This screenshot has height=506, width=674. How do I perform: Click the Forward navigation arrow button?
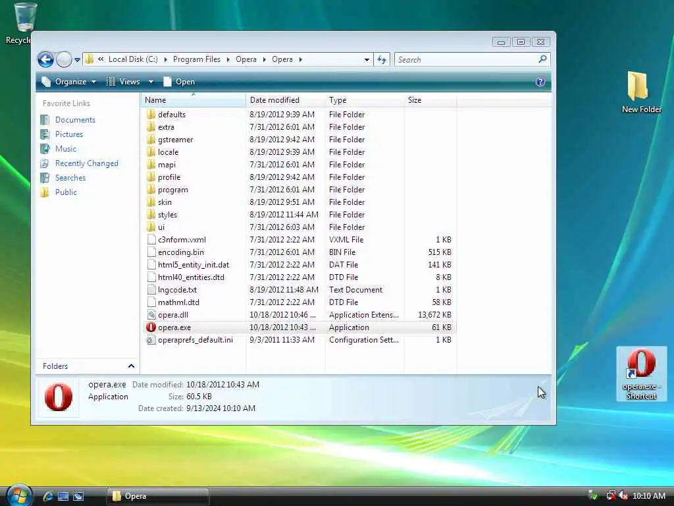64,59
